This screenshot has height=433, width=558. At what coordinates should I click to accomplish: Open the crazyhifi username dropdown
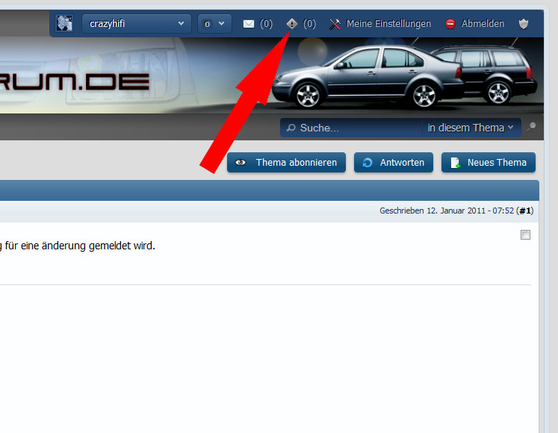point(136,23)
